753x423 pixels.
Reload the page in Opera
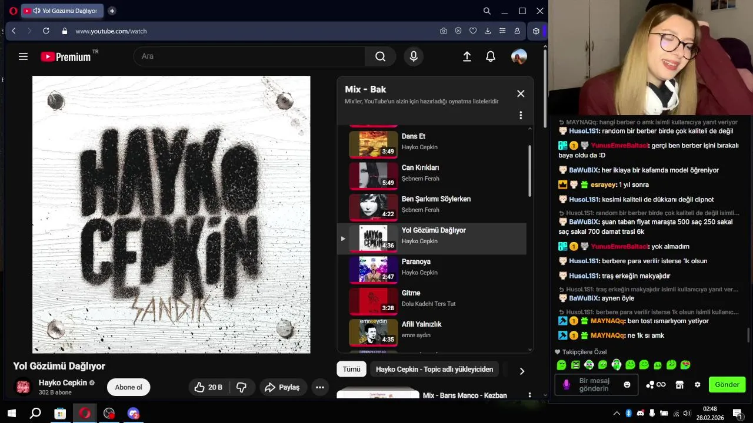[x=46, y=31]
